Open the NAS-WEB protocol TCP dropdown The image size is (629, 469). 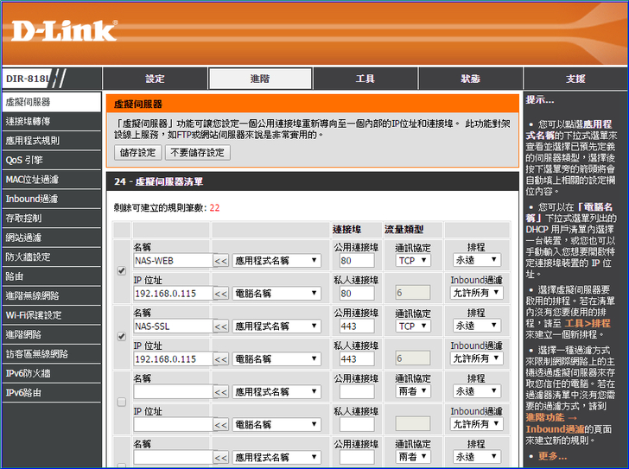click(412, 260)
